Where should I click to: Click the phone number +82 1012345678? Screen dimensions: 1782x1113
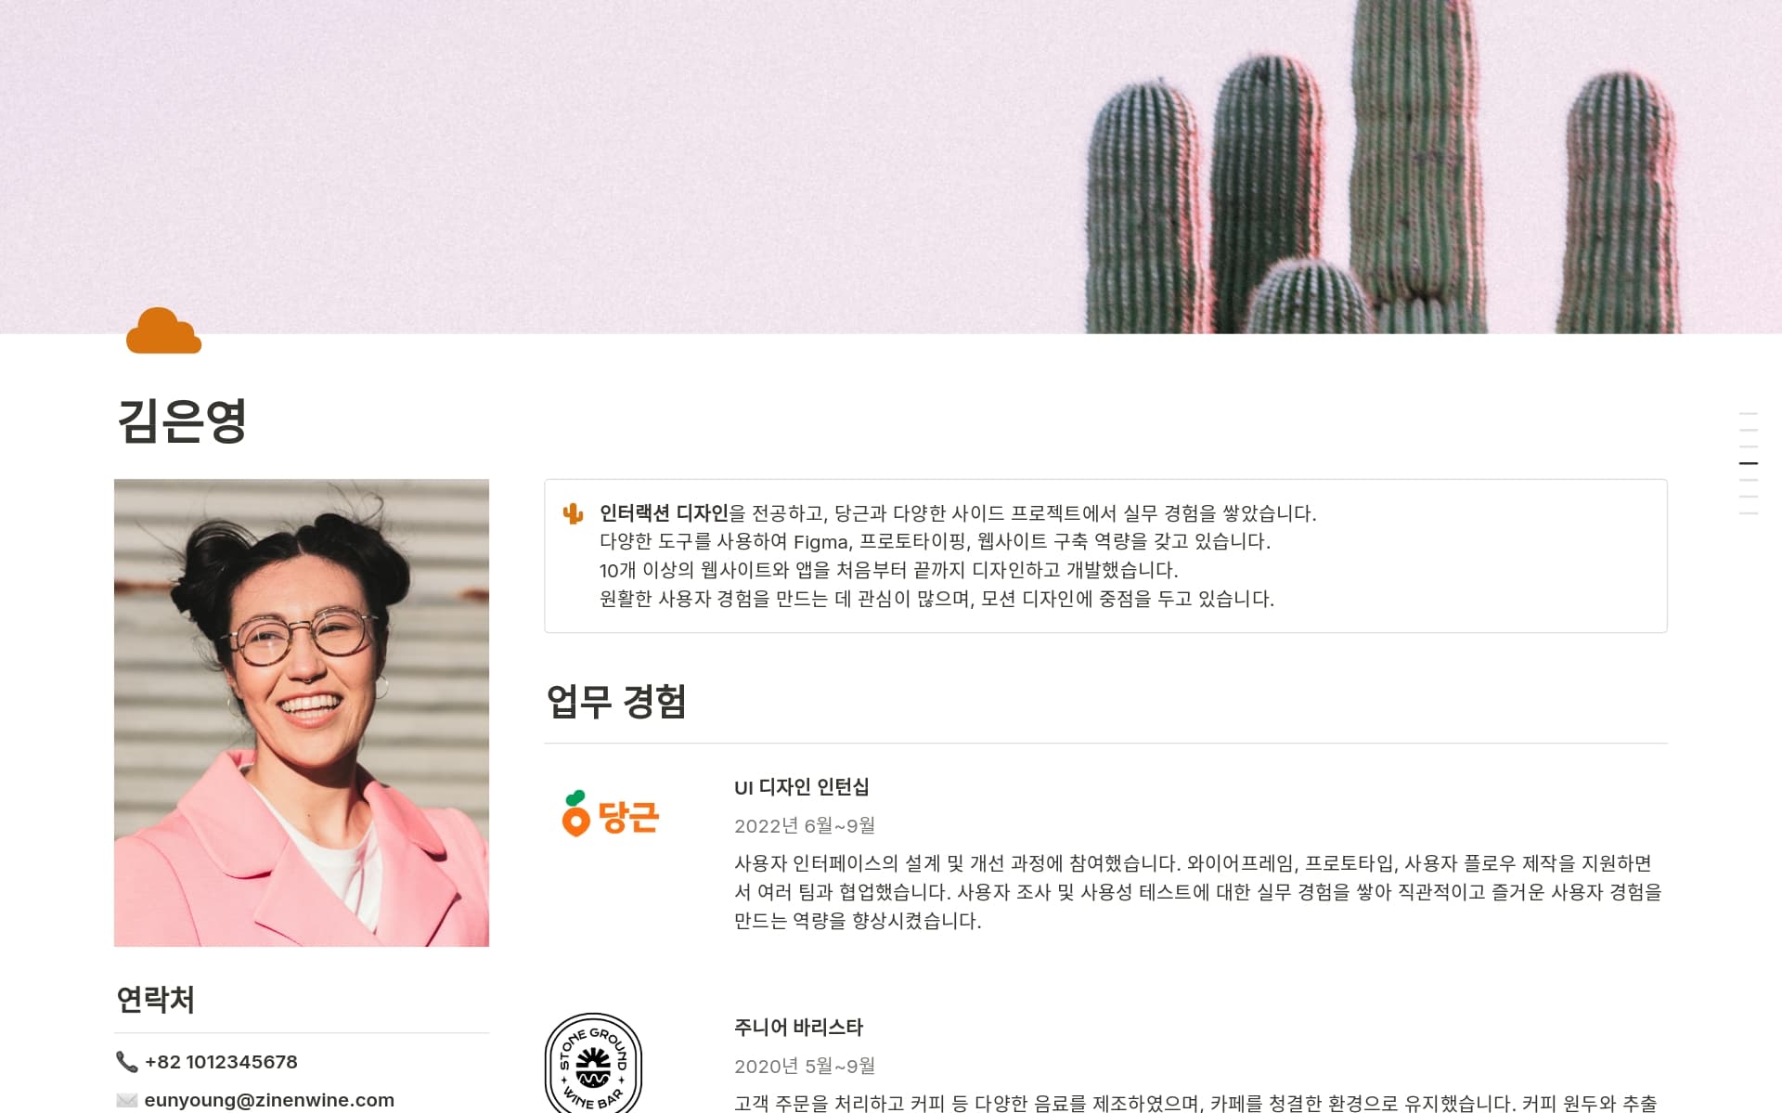221,1061
